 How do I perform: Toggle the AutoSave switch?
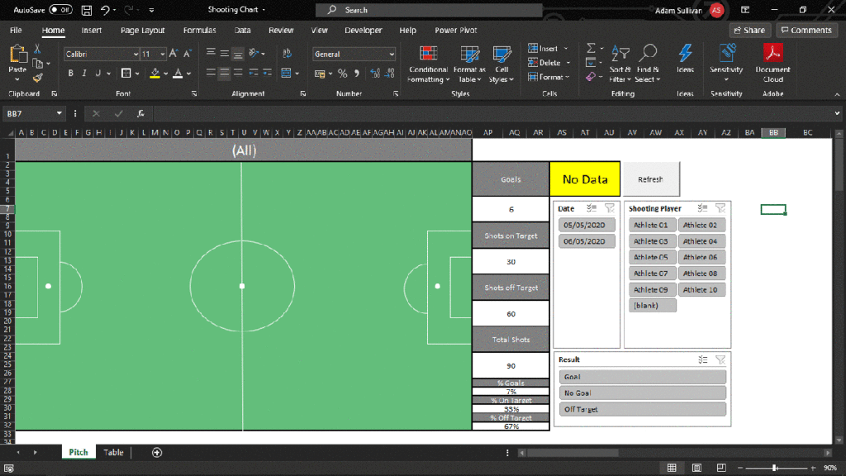click(x=60, y=10)
